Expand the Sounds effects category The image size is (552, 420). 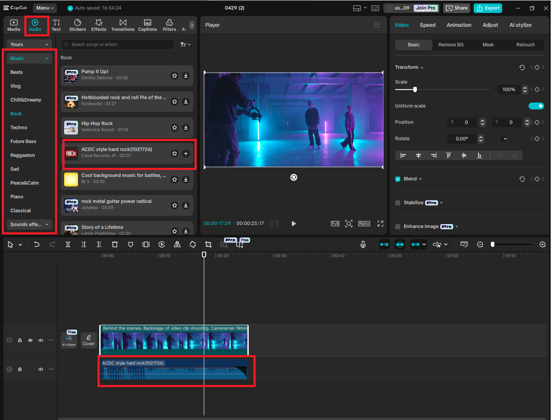(x=29, y=224)
